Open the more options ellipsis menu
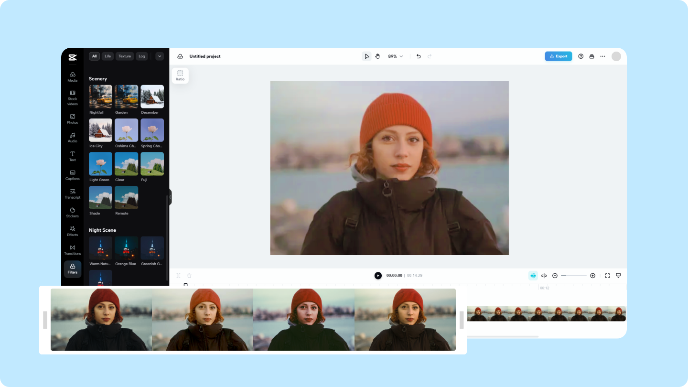Viewport: 688px width, 387px height. pyautogui.click(x=602, y=56)
